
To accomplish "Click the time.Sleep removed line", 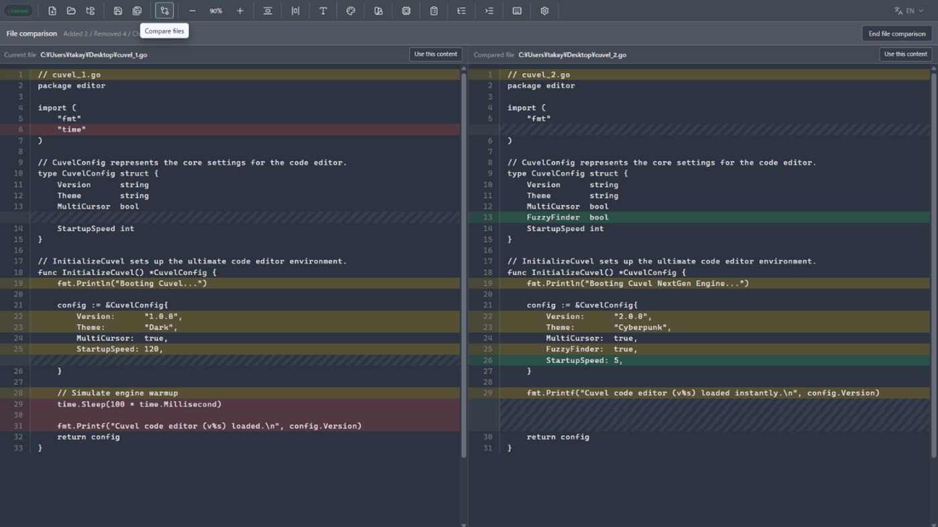I will (230, 404).
